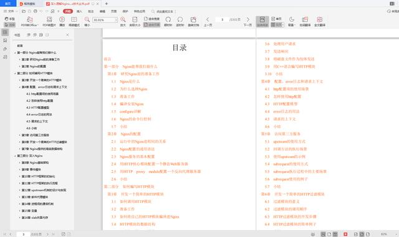Activate the Select (选择) cursor tool
This screenshot has height=237, width=399.
pyautogui.click(x=10, y=25)
